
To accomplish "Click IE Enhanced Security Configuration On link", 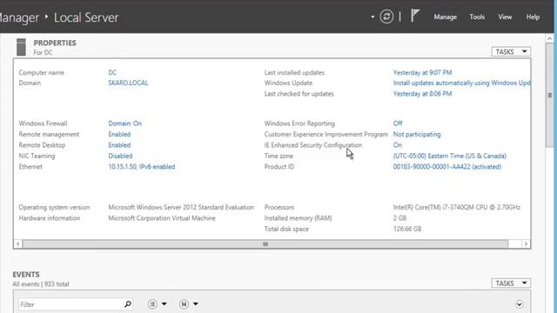I will (398, 145).
